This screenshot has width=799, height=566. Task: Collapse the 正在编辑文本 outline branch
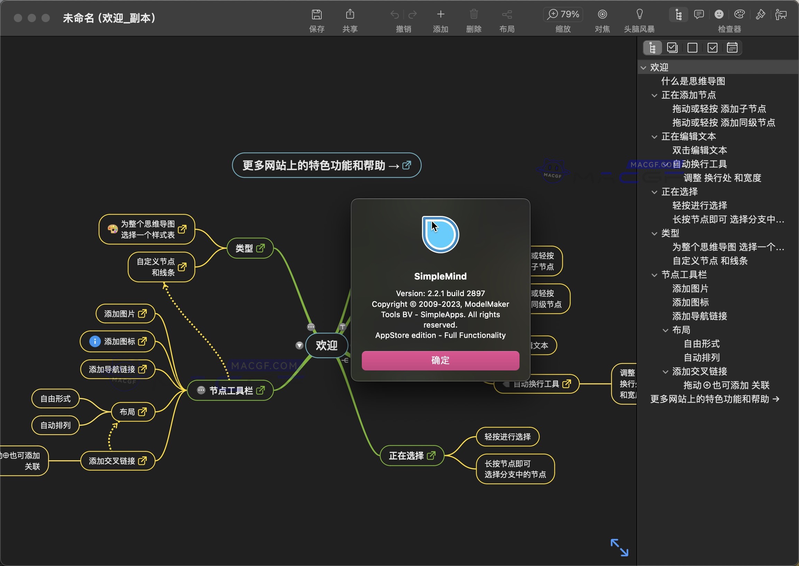click(x=654, y=136)
